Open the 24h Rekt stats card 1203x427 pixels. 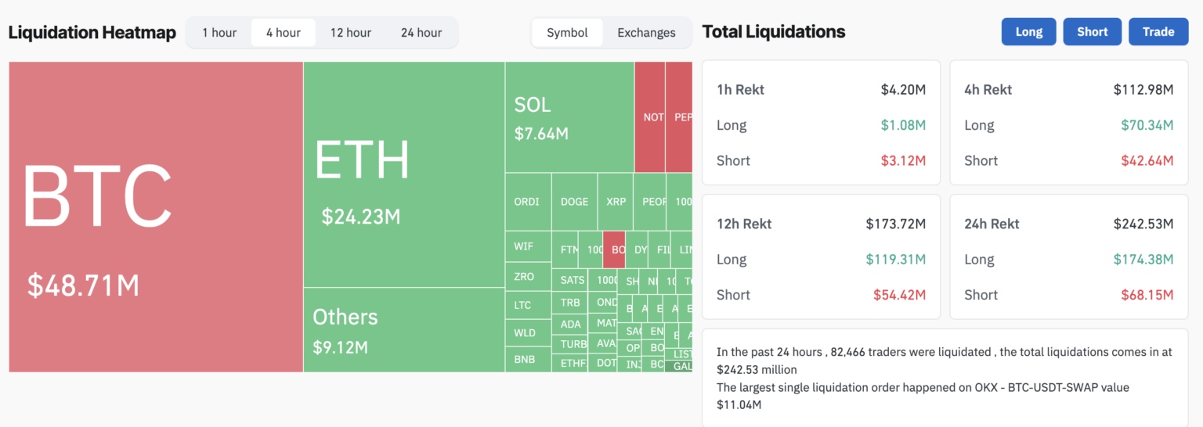[1068, 257]
